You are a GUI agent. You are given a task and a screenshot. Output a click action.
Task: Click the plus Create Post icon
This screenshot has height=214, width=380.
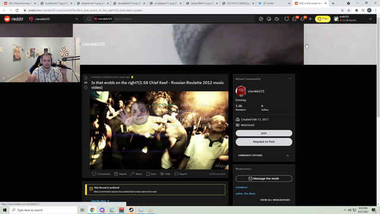pos(310,19)
